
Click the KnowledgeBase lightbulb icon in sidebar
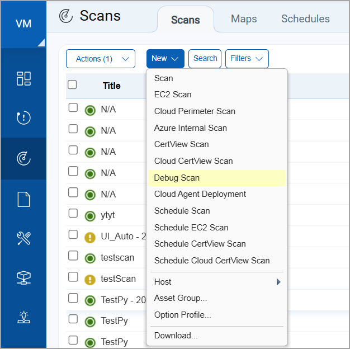point(23,318)
